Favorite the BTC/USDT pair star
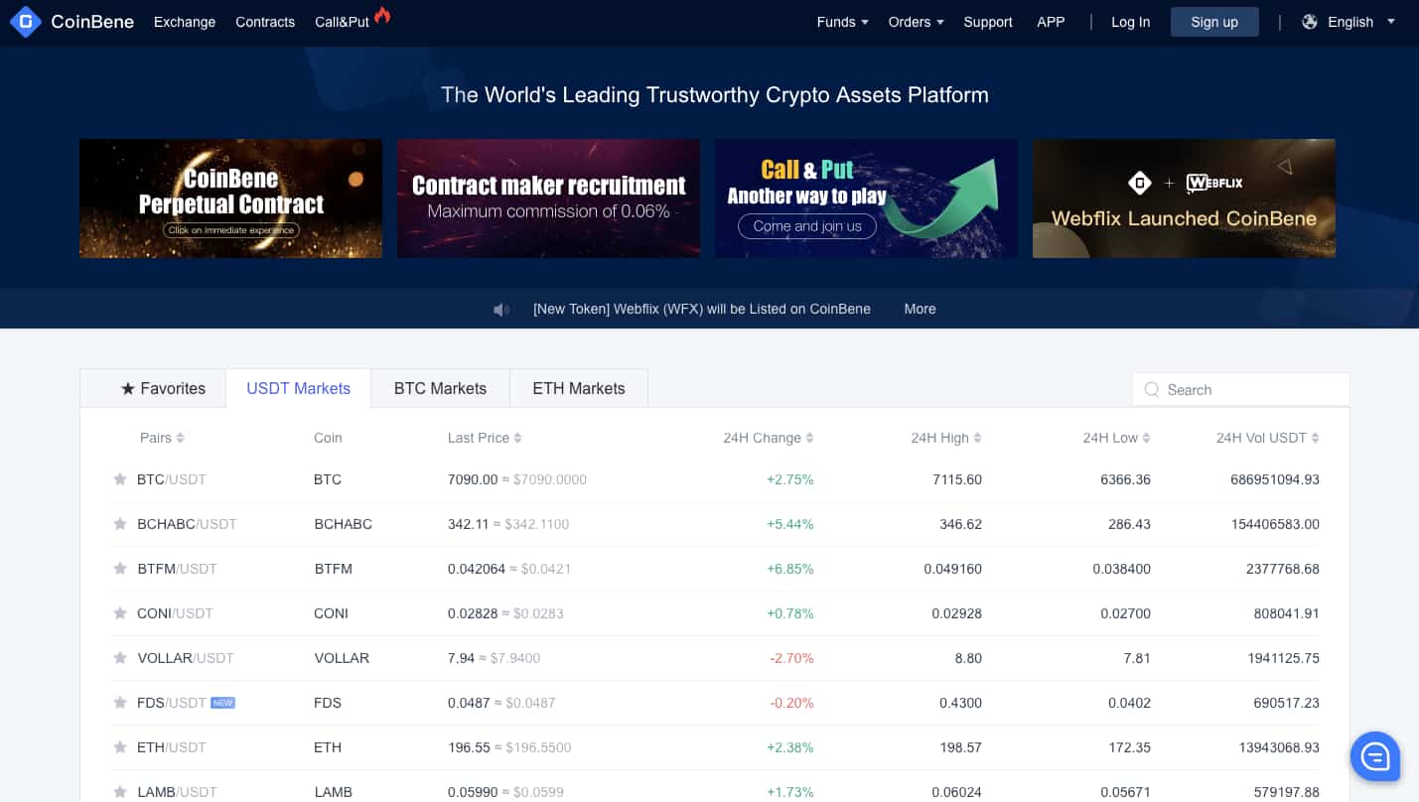Image resolution: width=1419 pixels, height=802 pixels. tap(120, 479)
